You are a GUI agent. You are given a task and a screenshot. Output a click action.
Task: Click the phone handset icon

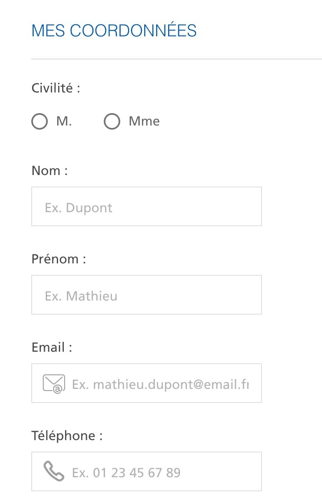pyautogui.click(x=54, y=471)
